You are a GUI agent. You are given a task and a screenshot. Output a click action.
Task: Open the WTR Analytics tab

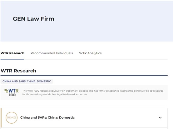(x=90, y=53)
